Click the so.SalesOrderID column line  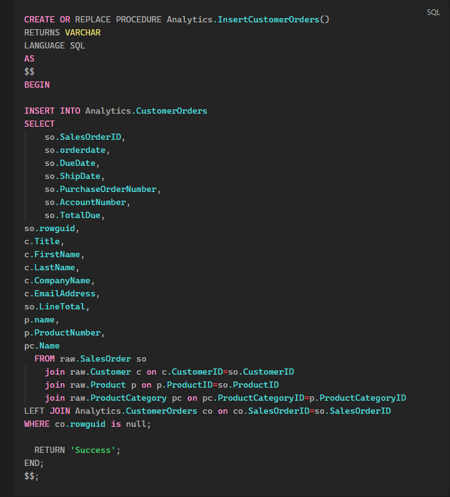click(x=85, y=137)
